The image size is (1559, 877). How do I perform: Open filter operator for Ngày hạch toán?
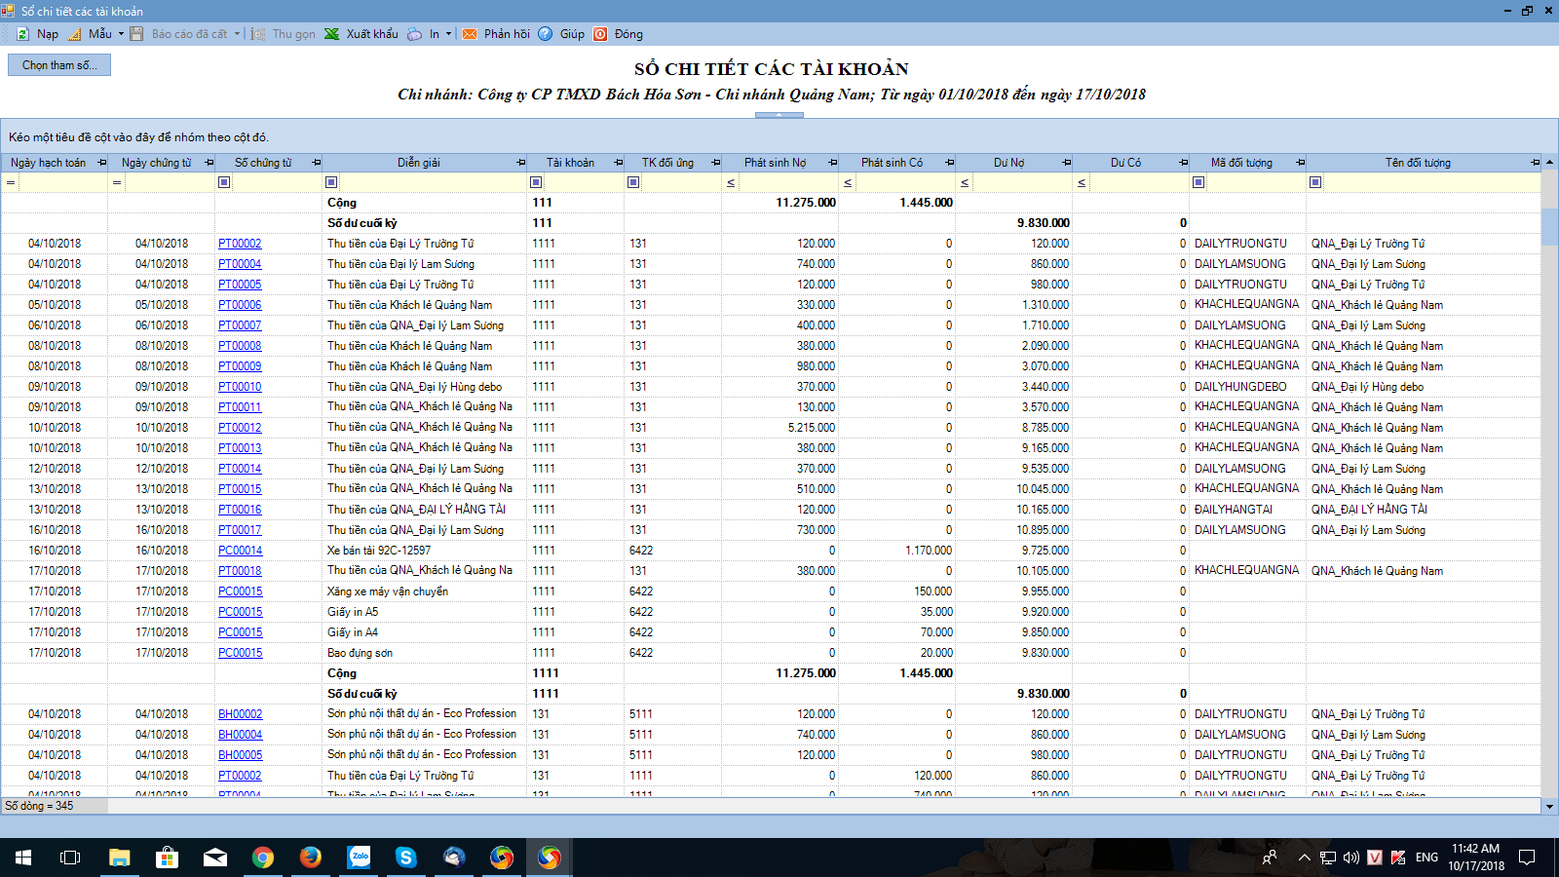11,182
